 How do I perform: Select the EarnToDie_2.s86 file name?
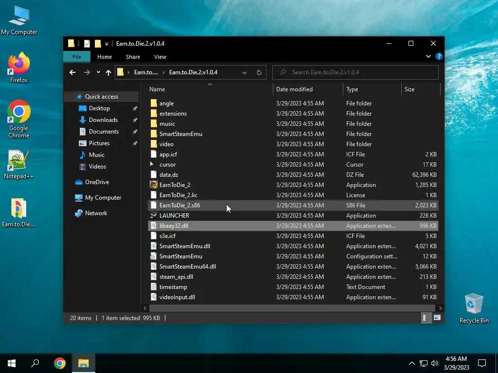[x=180, y=205]
